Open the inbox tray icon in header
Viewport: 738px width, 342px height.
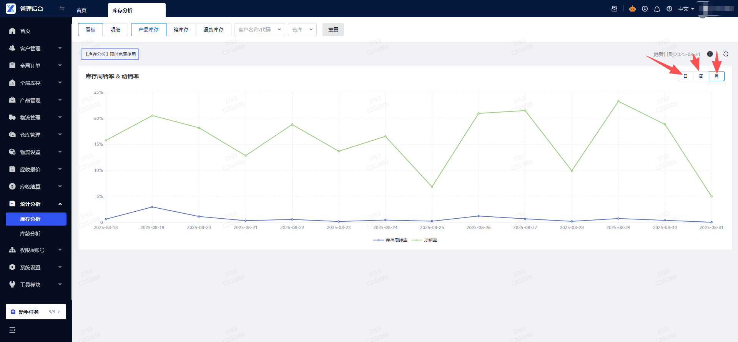point(614,9)
